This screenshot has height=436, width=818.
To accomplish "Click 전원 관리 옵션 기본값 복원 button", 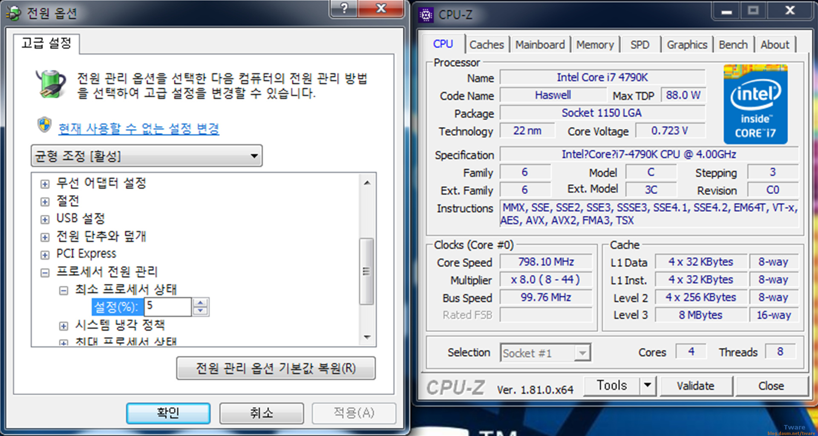I will (276, 368).
